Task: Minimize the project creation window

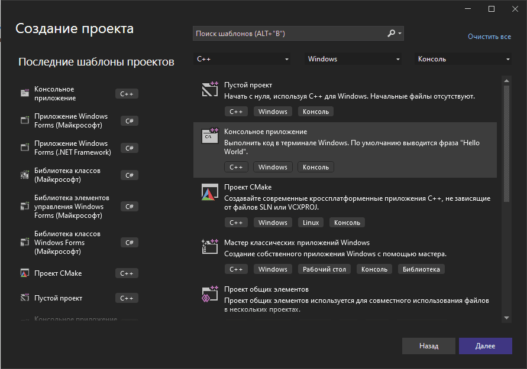Action: click(x=468, y=9)
